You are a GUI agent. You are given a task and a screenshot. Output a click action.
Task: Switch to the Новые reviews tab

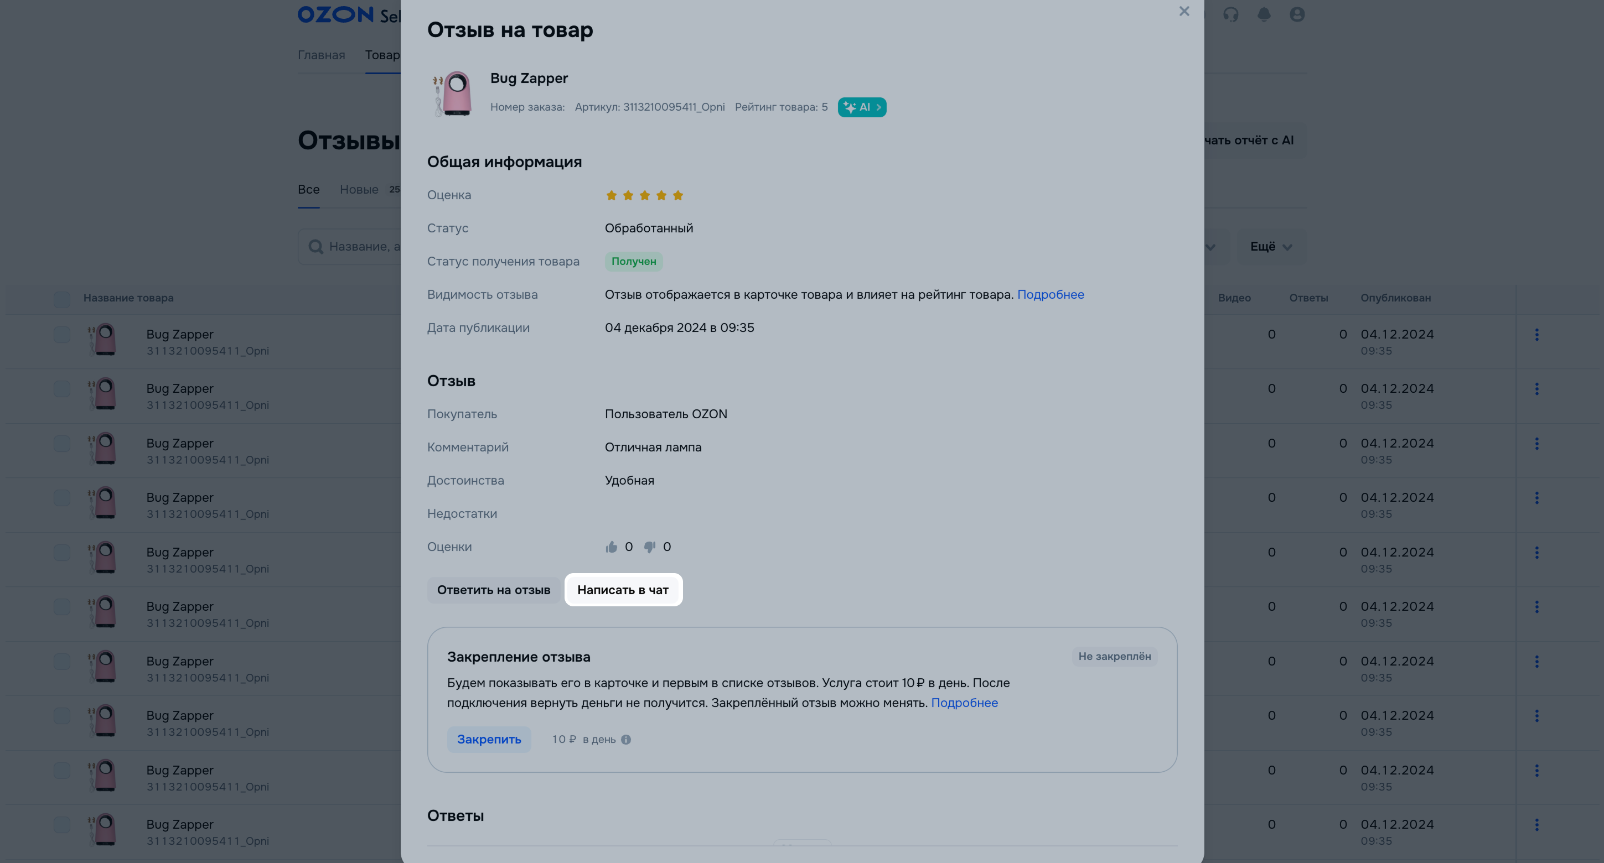tap(359, 189)
